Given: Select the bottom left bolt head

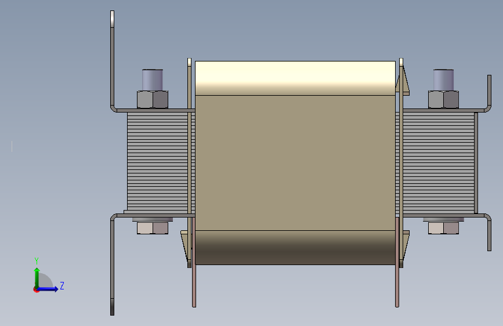Looking at the screenshot, I should pos(153,228).
